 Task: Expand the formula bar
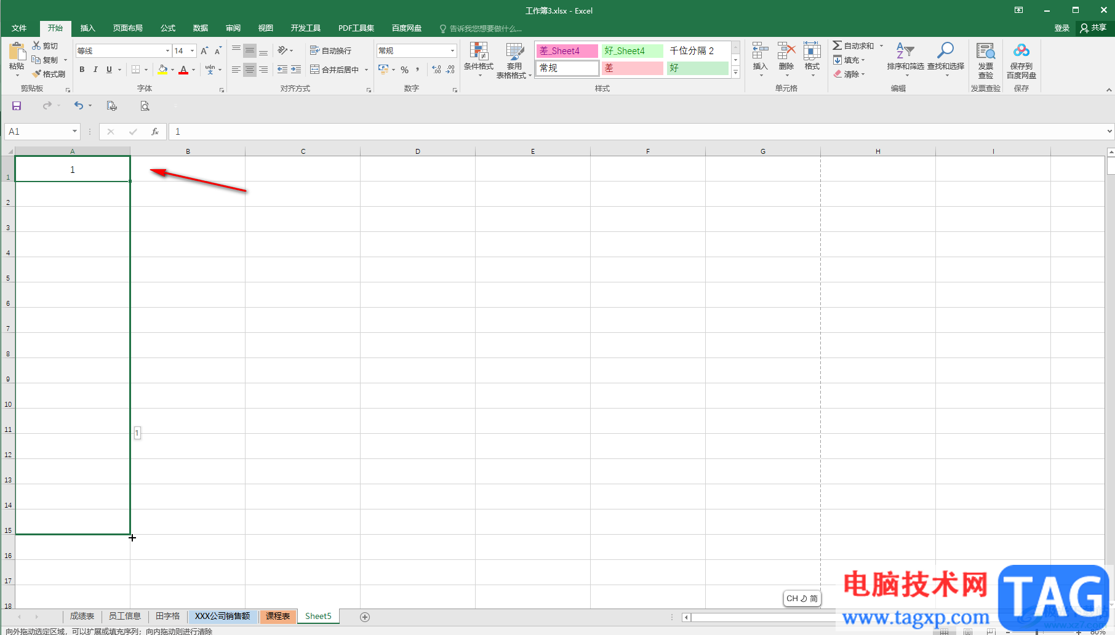pos(1109,131)
